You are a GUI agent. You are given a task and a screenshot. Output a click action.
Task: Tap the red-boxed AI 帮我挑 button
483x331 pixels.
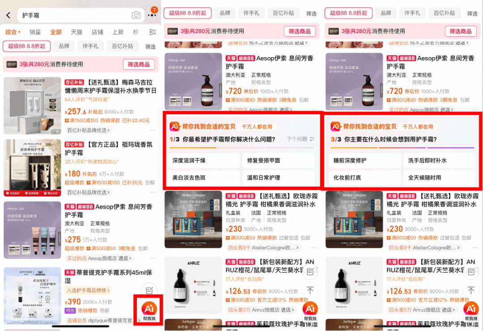[148, 310]
